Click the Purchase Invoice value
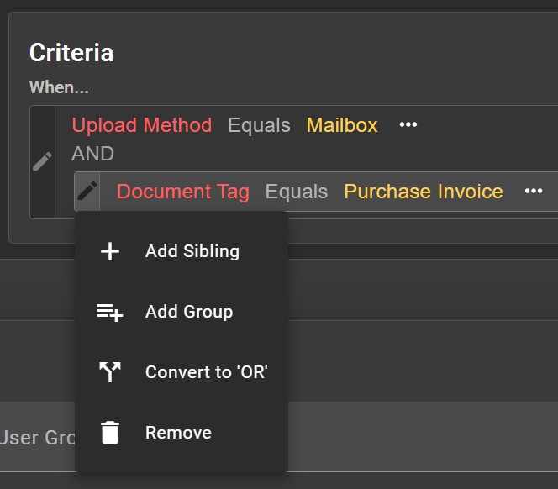Image resolution: width=558 pixels, height=489 pixels. pos(424,192)
